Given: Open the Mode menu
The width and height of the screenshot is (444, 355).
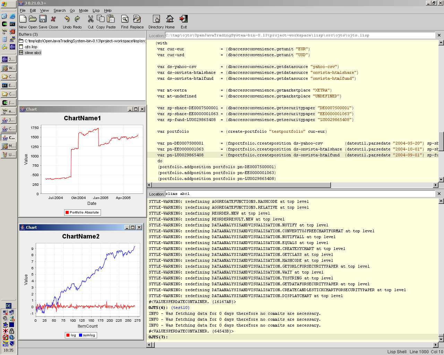Looking at the screenshot, I should coord(84,10).
